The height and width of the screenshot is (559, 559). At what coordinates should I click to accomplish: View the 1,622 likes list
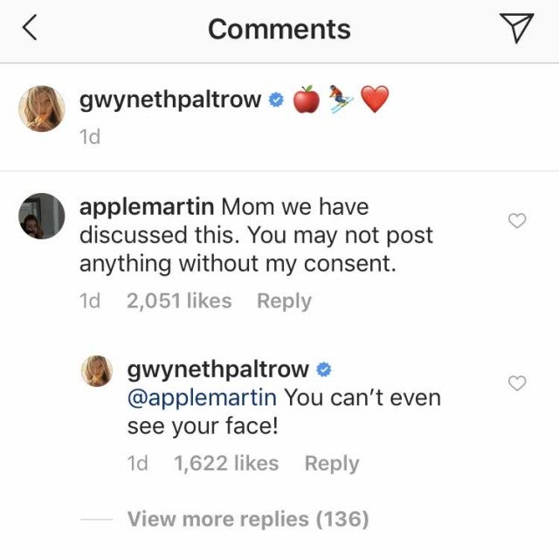pos(227,464)
